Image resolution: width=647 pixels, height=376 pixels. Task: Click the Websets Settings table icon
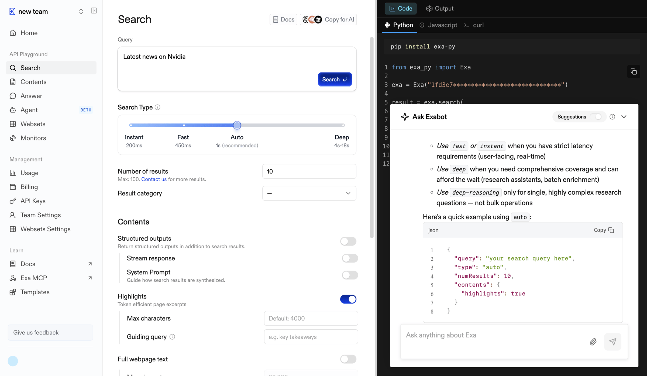13,229
